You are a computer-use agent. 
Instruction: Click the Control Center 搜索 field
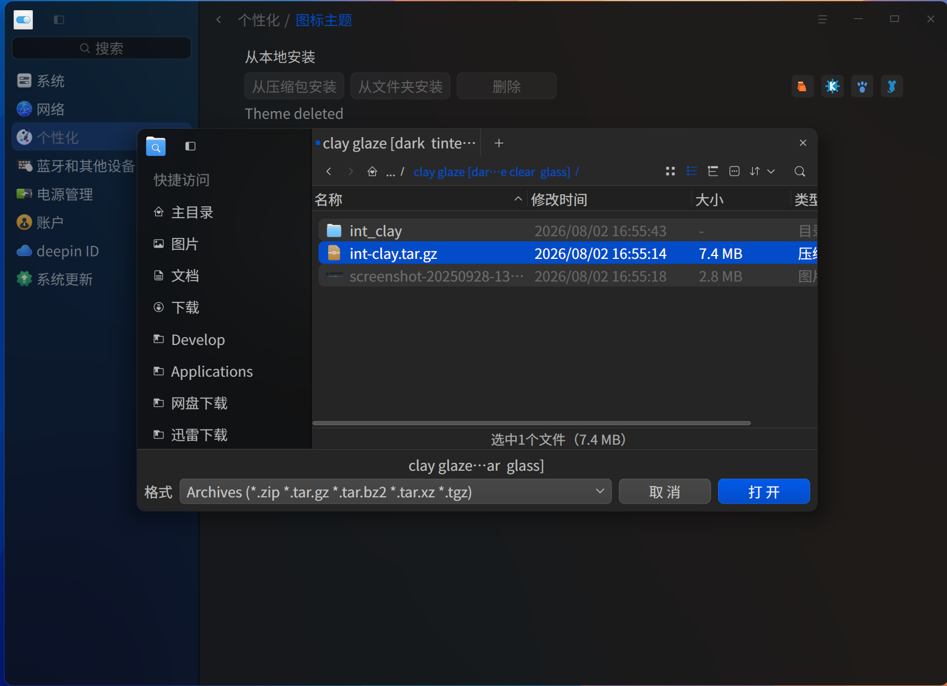point(101,48)
